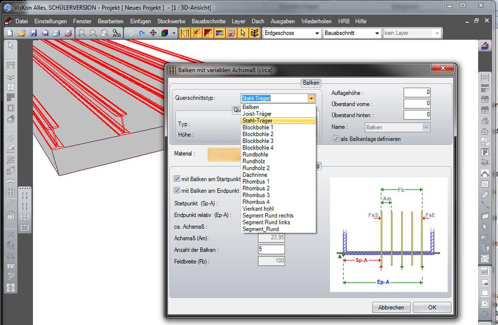The image size is (498, 325).
Task: Click the blue redo arrow icon
Action: coord(142,33)
